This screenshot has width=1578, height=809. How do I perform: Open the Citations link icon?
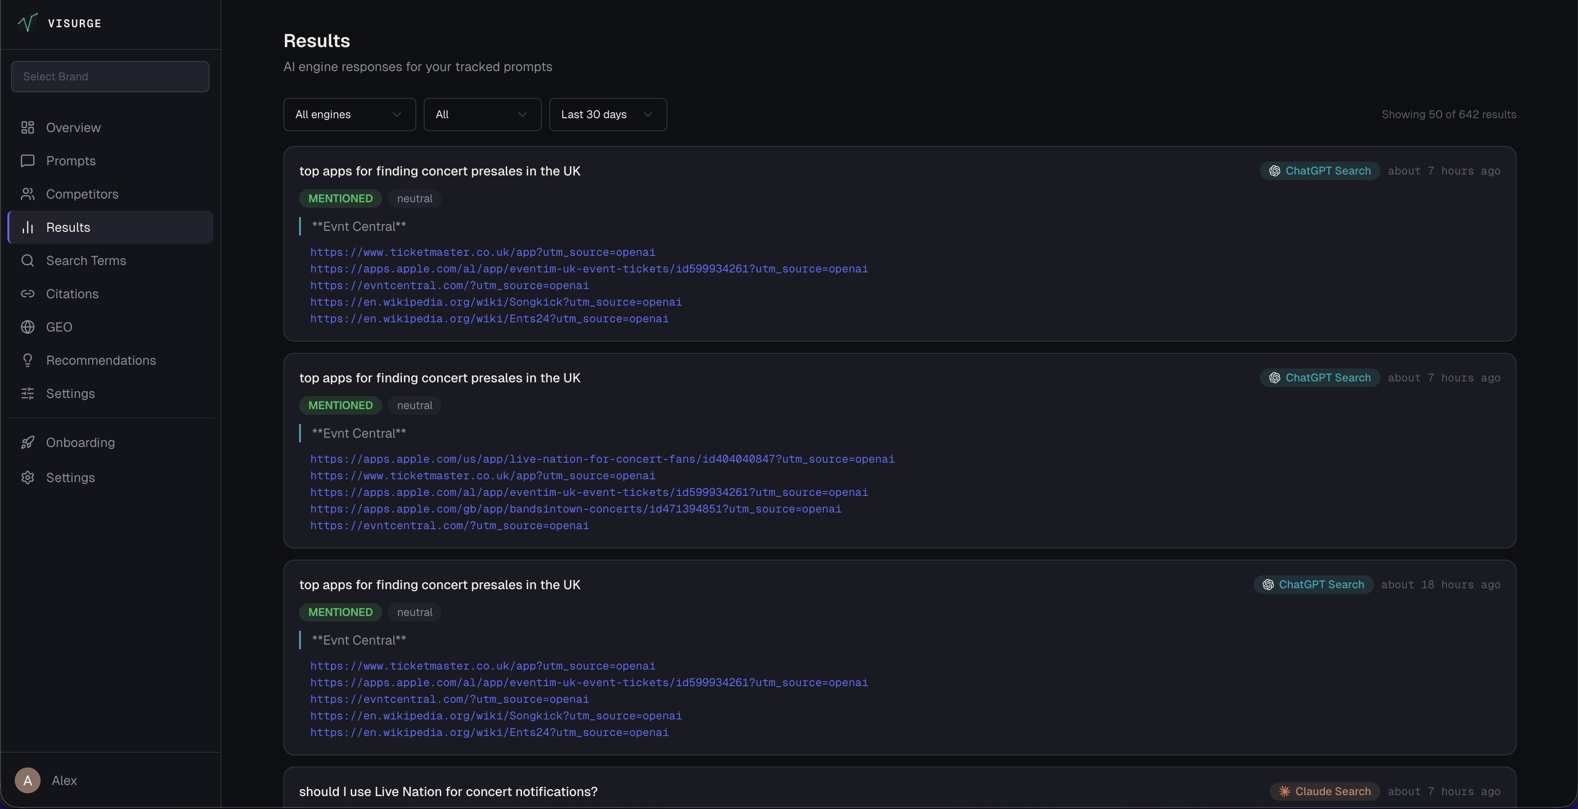click(28, 294)
